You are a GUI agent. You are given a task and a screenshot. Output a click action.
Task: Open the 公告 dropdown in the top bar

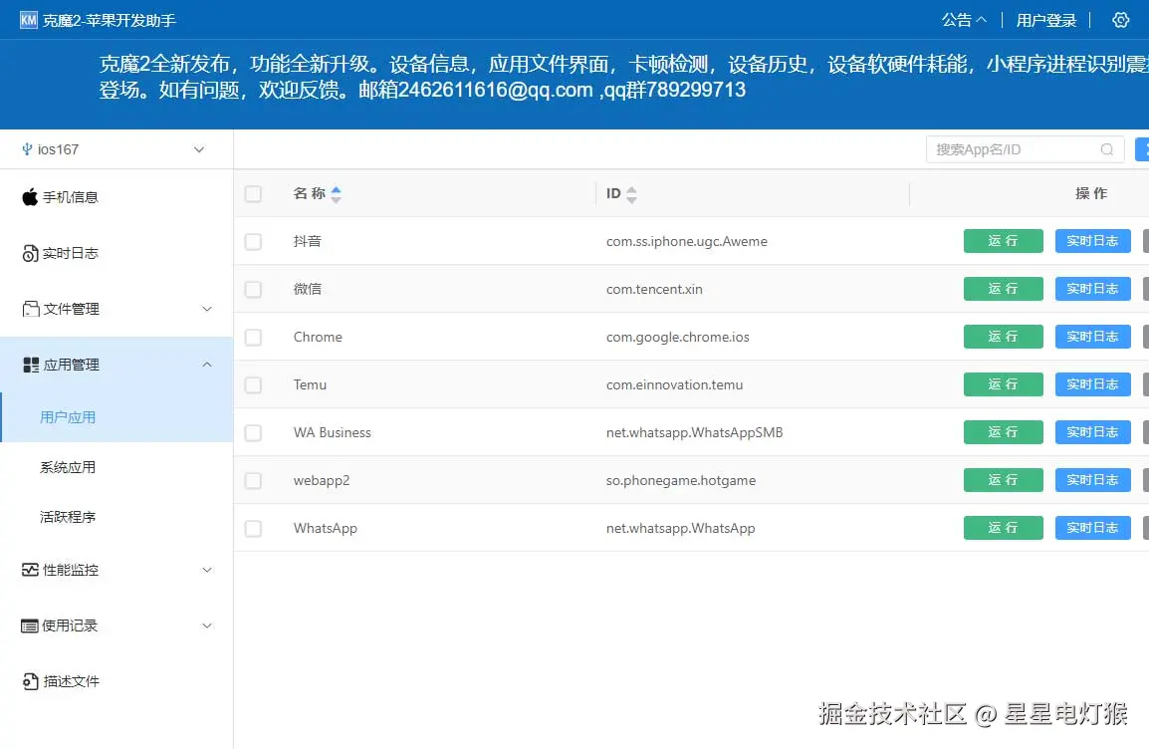[x=963, y=19]
